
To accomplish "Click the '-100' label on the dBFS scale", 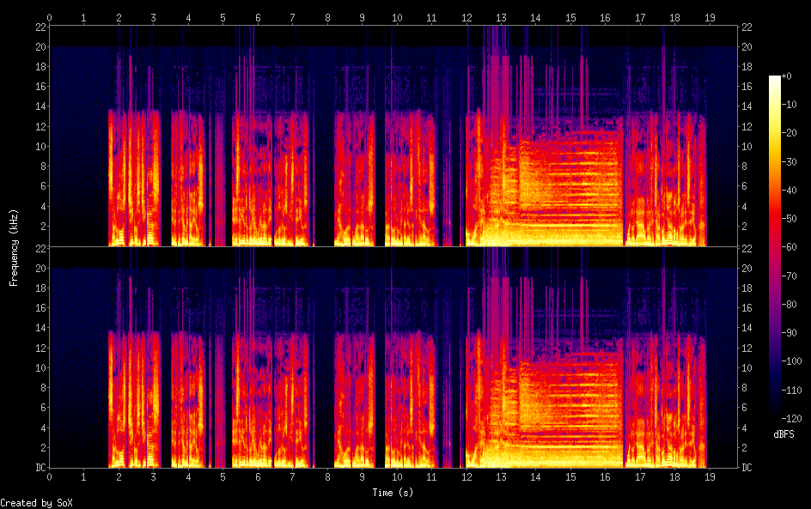I will click(792, 361).
